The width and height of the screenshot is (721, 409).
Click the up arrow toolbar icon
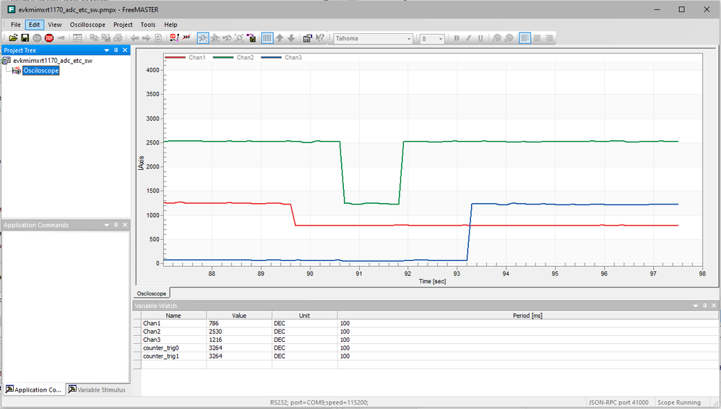click(x=280, y=38)
